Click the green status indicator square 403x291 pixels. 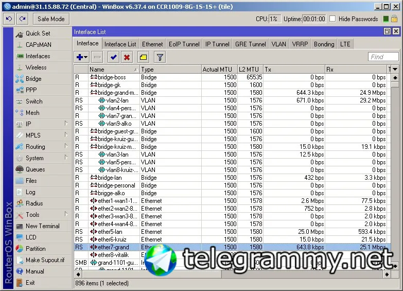pyautogui.click(x=386, y=19)
